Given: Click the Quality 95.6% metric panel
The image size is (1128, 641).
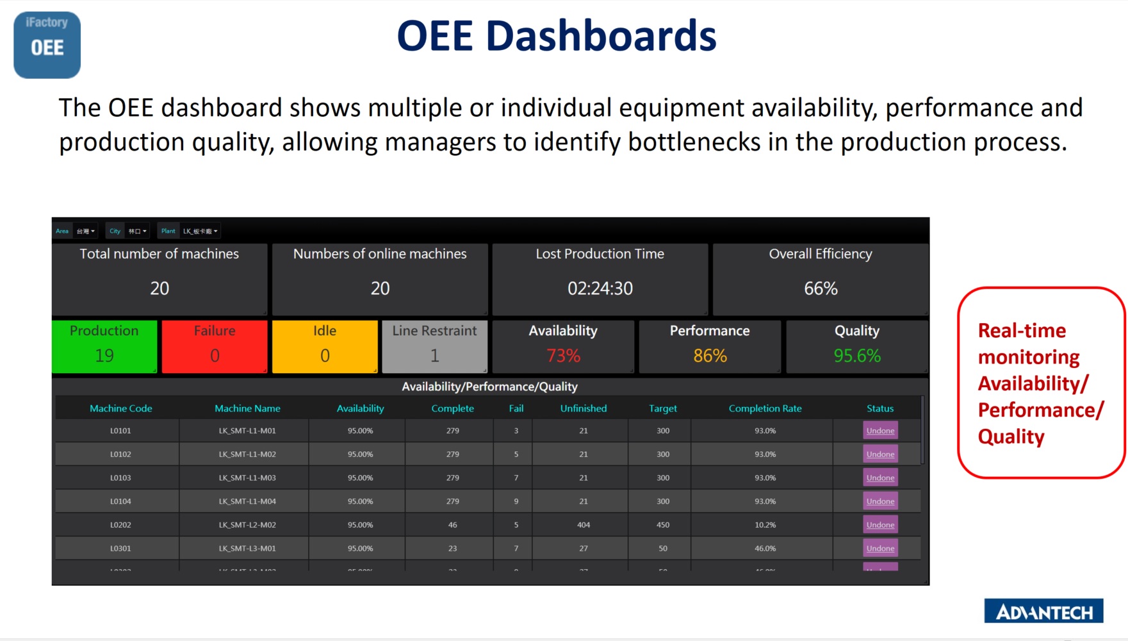Looking at the screenshot, I should 856,346.
